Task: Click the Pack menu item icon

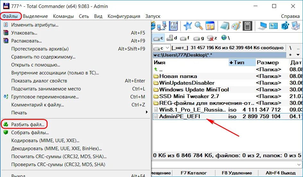Action: 6,33
